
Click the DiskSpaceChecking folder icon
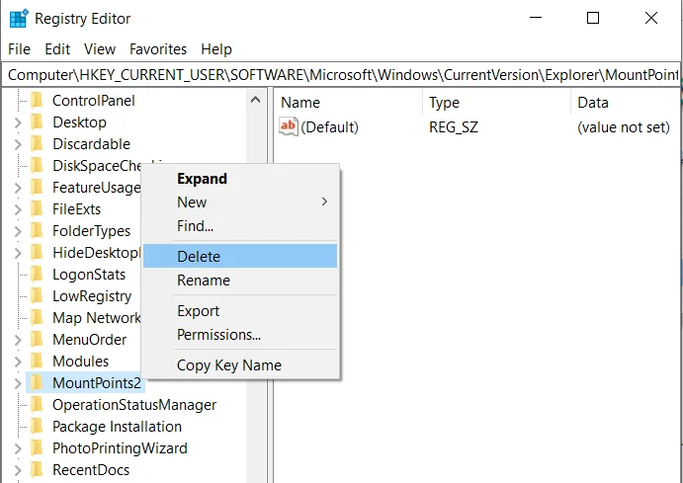pyautogui.click(x=38, y=166)
